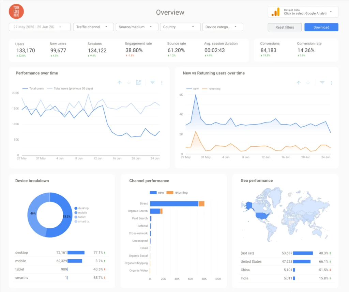The width and height of the screenshot is (349, 292).
Task: Click the Conversions 84,183 value
Action: pos(269,50)
